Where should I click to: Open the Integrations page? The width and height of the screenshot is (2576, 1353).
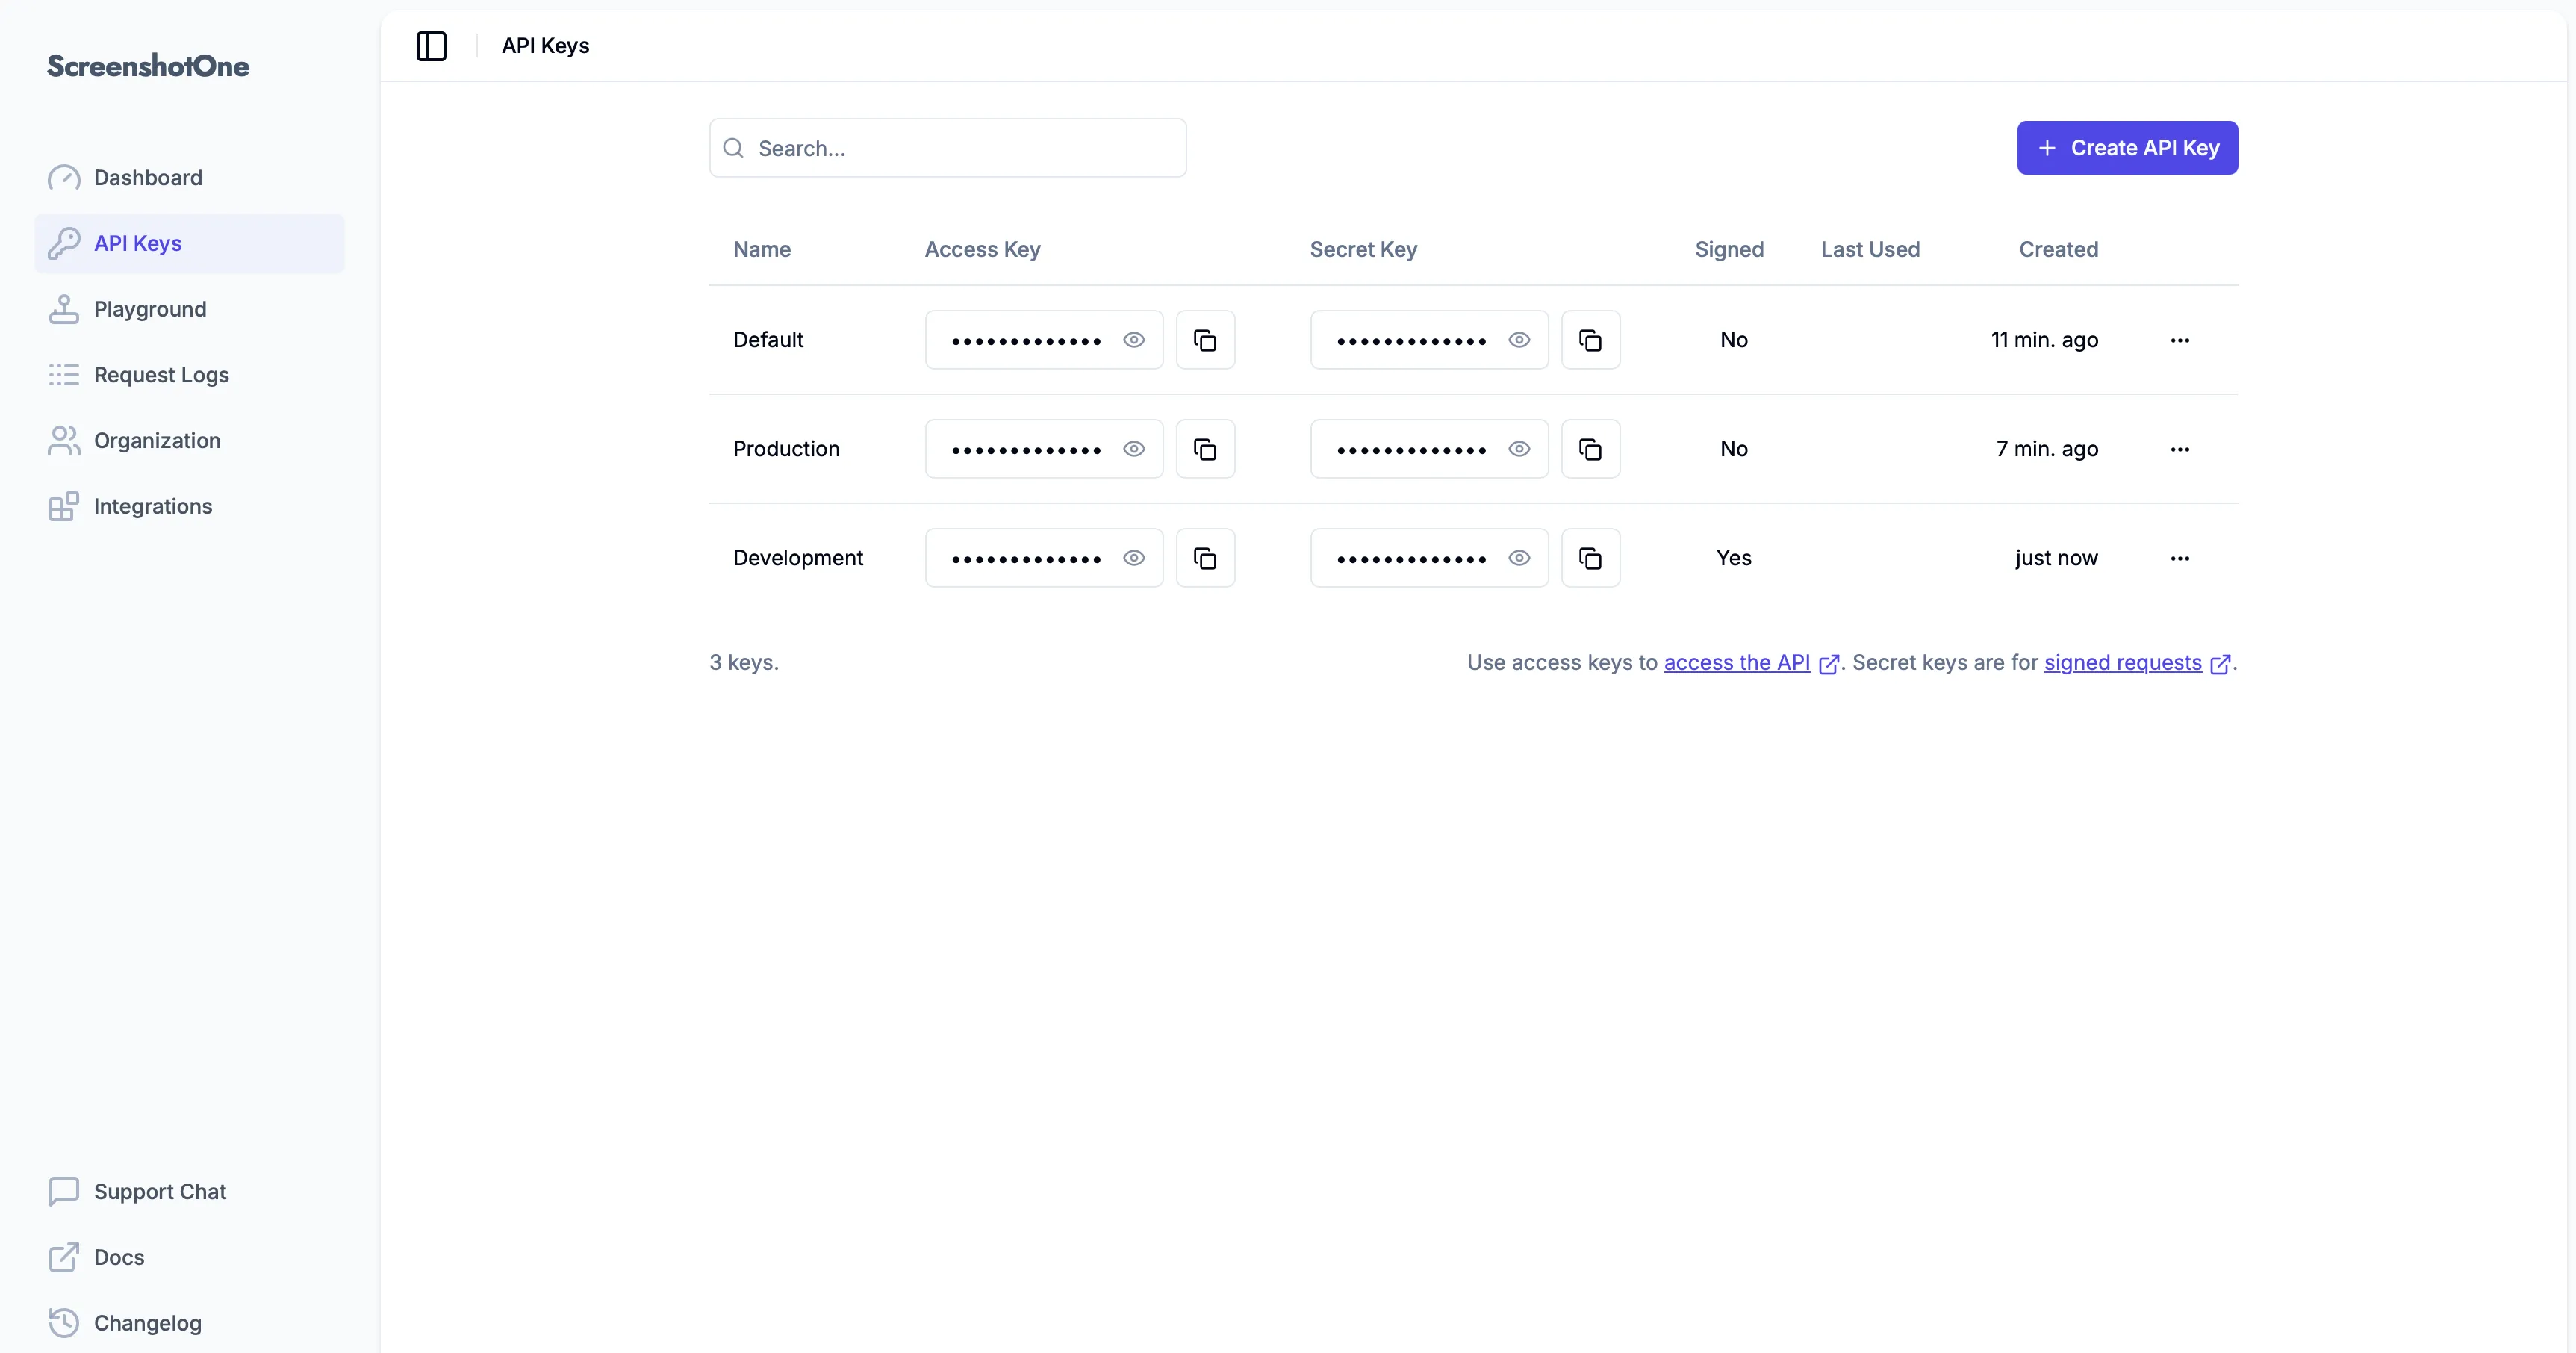151,506
